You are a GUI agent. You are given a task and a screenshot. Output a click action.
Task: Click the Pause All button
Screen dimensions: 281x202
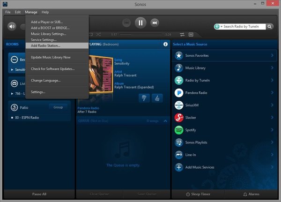(x=39, y=194)
